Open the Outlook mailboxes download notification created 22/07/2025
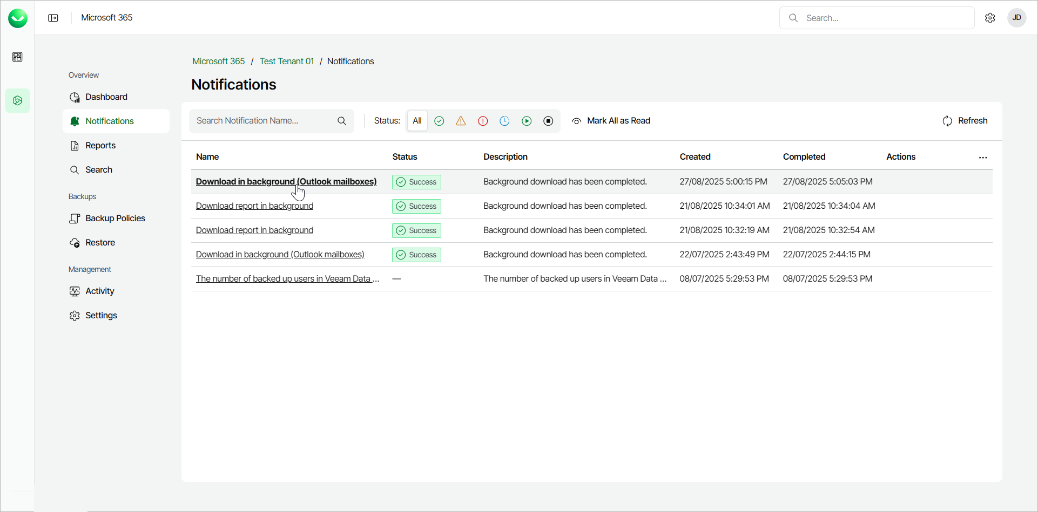Screen dimensions: 1038x512 click(280, 255)
